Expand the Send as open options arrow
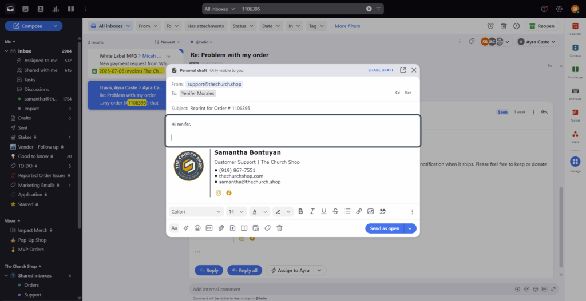 pyautogui.click(x=410, y=228)
